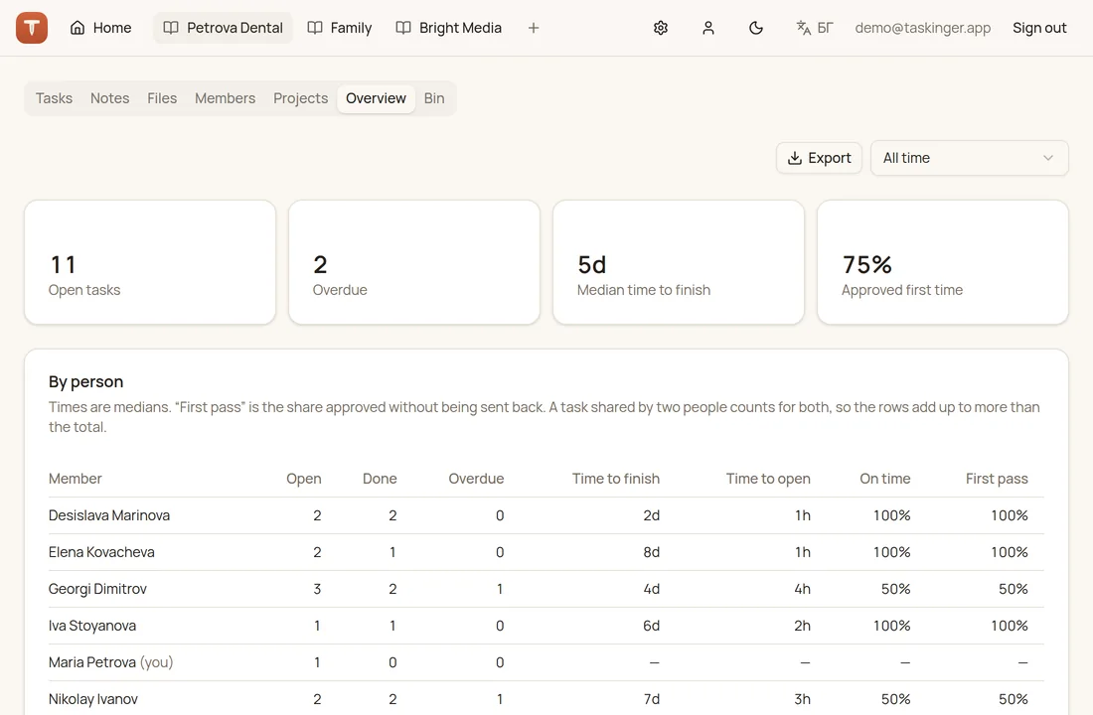The image size is (1093, 715).
Task: Click the Done column header
Action: coord(380,479)
